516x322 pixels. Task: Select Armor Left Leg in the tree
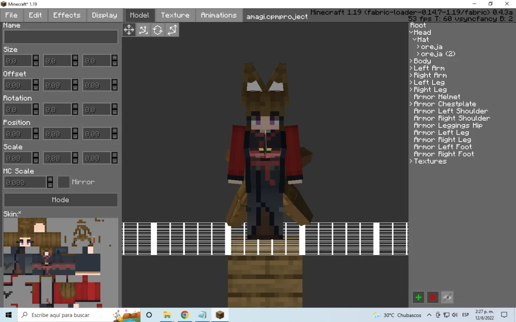point(441,133)
